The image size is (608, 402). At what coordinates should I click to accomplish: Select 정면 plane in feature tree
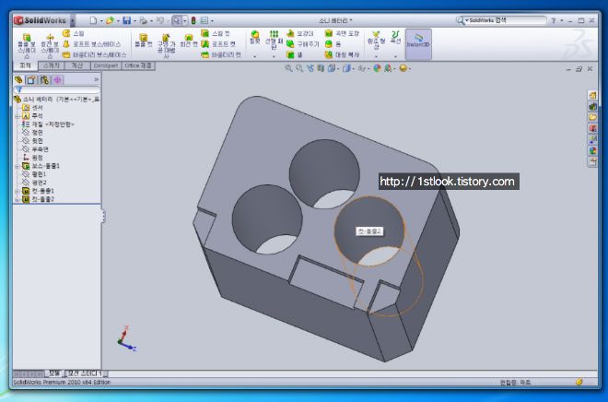click(x=32, y=133)
